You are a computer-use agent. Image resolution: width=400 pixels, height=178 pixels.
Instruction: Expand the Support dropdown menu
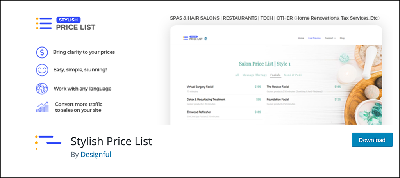pos(330,38)
